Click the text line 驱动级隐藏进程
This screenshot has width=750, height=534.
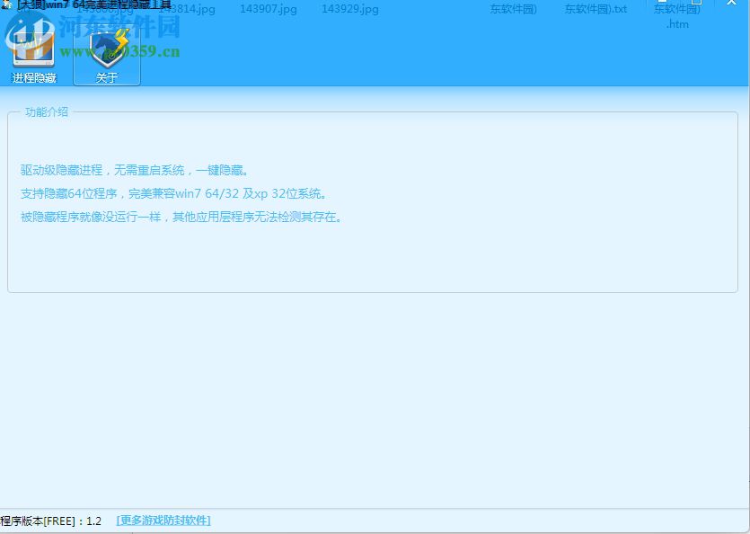[x=134, y=170]
